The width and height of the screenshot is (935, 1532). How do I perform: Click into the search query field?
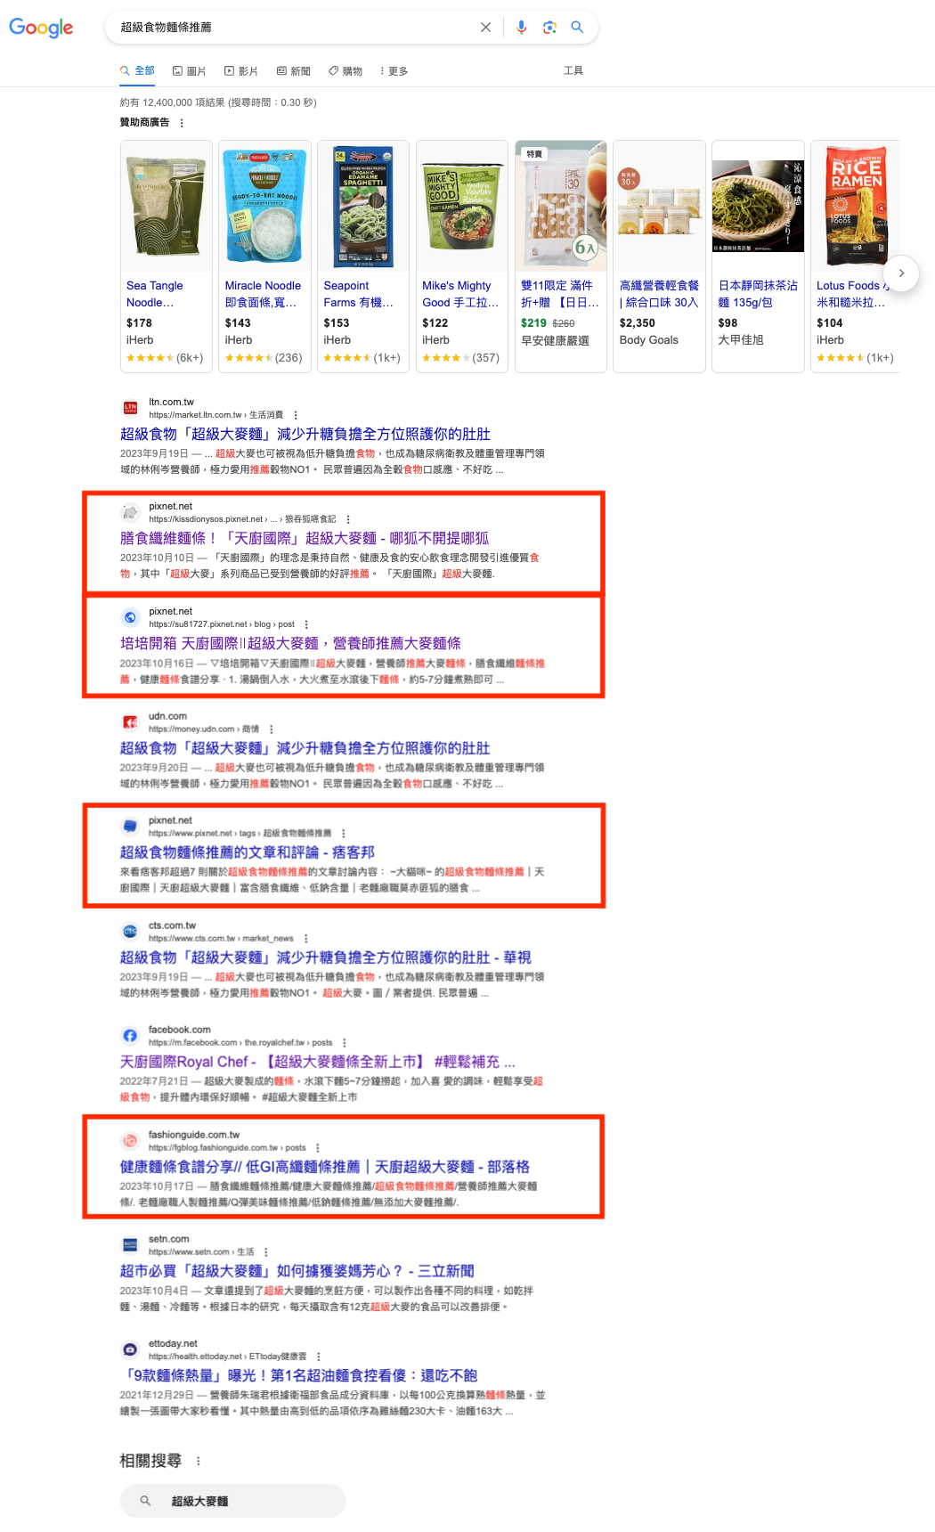pos(294,28)
